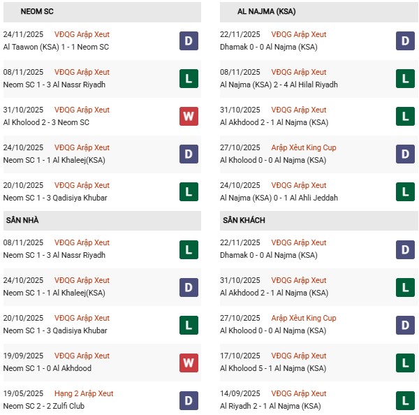Switch to the SÂN KHÁCH section
This screenshot has height=415, width=419.
244,220
